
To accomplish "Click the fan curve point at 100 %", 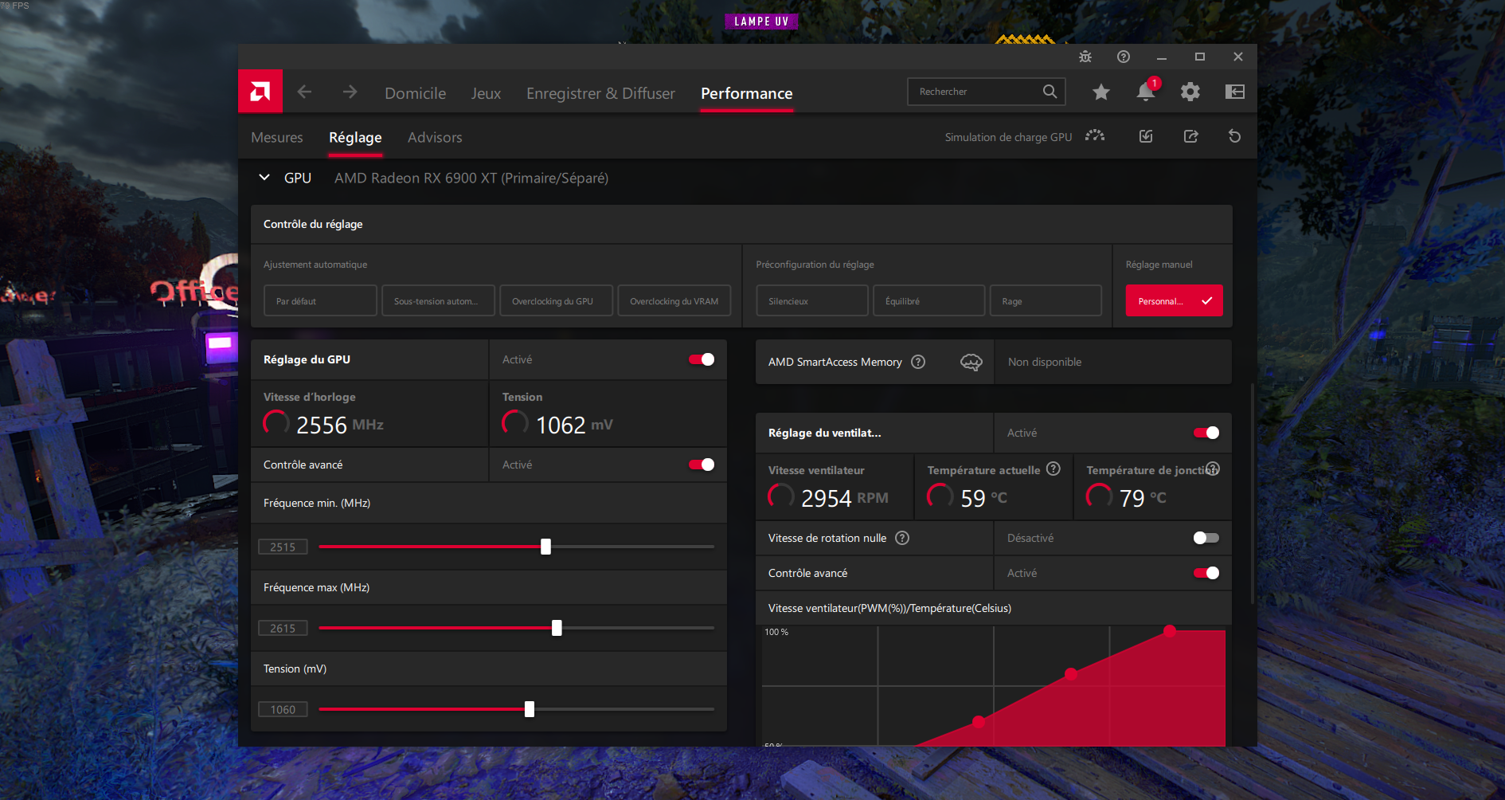I will [x=1170, y=631].
